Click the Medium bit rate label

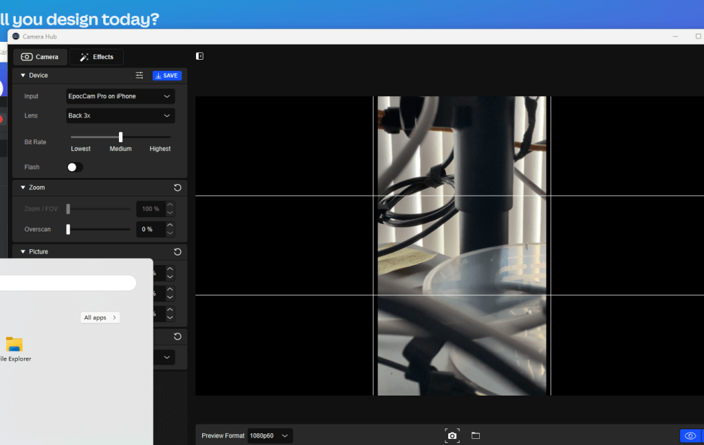(x=121, y=149)
